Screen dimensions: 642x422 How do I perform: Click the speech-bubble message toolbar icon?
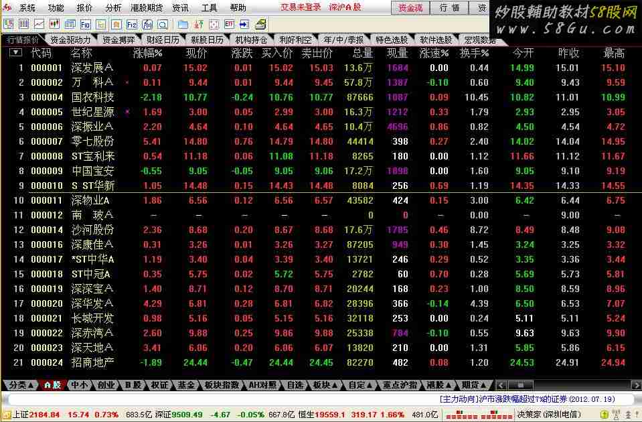coord(163,25)
